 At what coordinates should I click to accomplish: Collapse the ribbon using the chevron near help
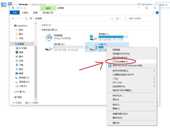coord(154,13)
